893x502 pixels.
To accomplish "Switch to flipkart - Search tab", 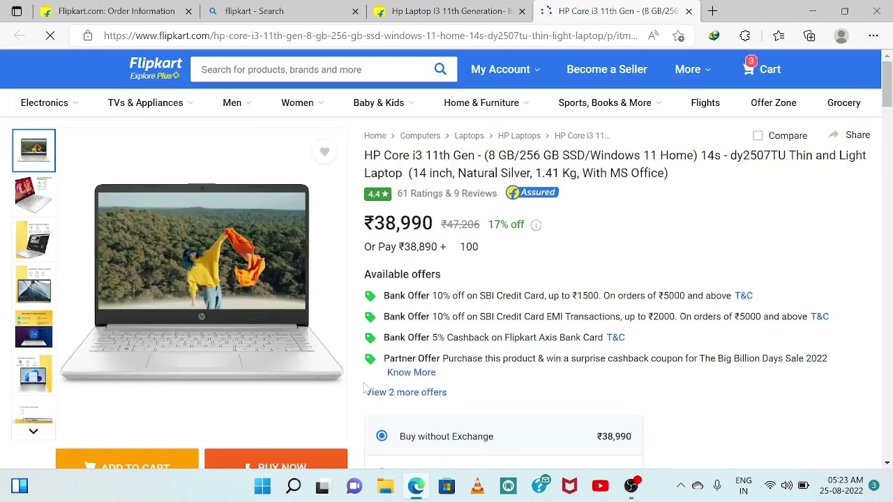I will (283, 11).
